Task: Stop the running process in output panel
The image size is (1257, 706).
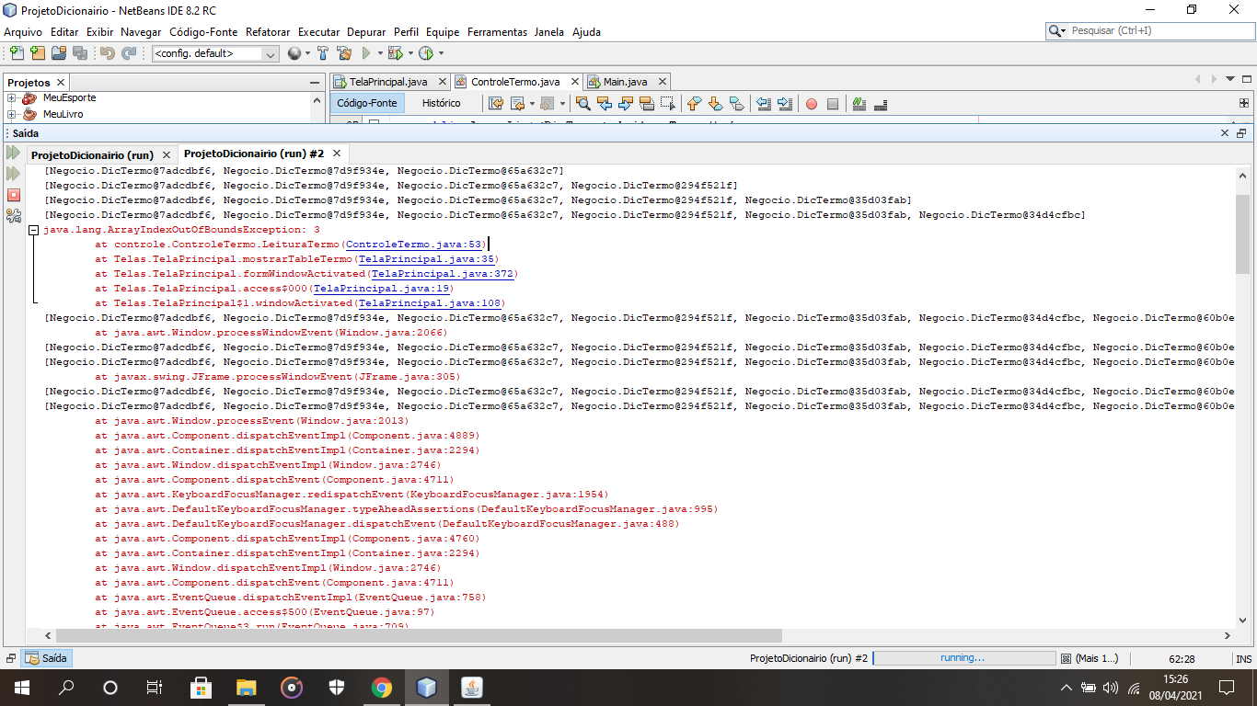Action: [13, 195]
